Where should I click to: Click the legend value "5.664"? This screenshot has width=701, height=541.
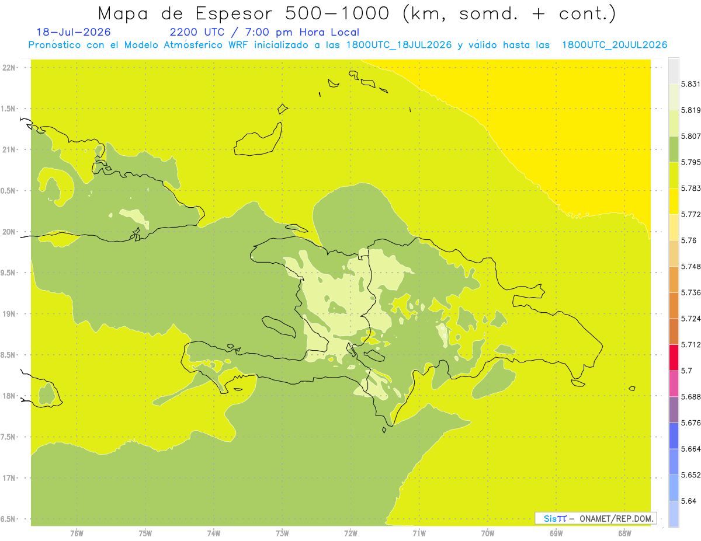(690, 449)
